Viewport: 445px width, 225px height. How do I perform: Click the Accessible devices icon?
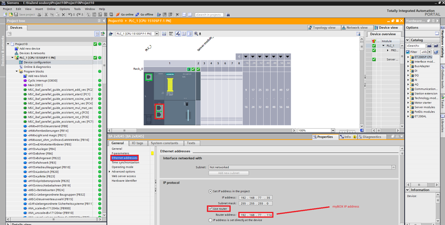159,14
